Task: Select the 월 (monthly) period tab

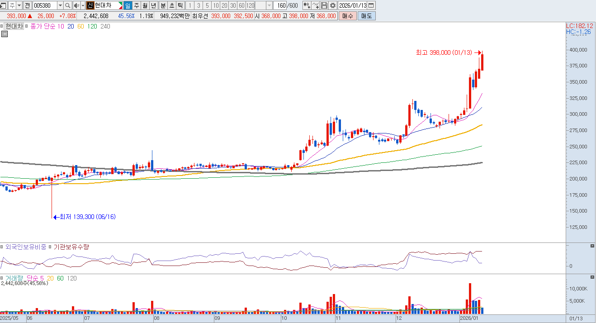Action: pos(145,5)
